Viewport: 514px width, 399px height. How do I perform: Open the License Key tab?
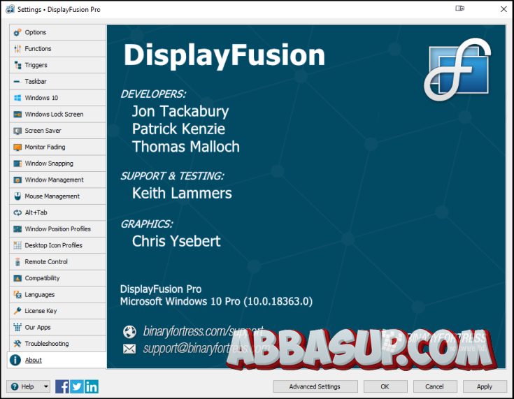point(57,311)
